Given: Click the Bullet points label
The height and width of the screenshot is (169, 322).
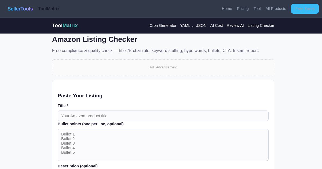Looking at the screenshot, I should [90, 124].
